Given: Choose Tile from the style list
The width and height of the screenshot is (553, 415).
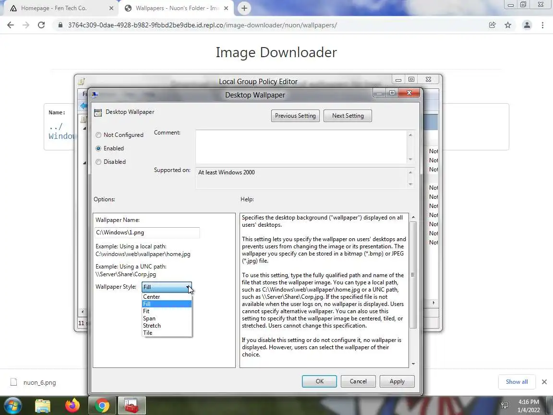Looking at the screenshot, I should click(167, 333).
